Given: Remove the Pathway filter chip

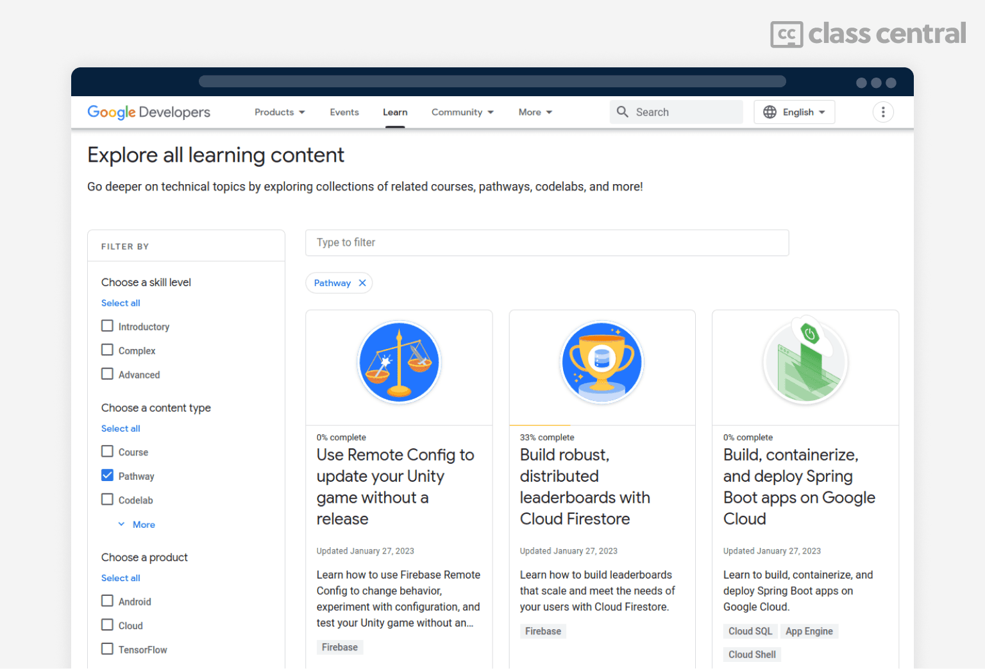Looking at the screenshot, I should coord(362,283).
